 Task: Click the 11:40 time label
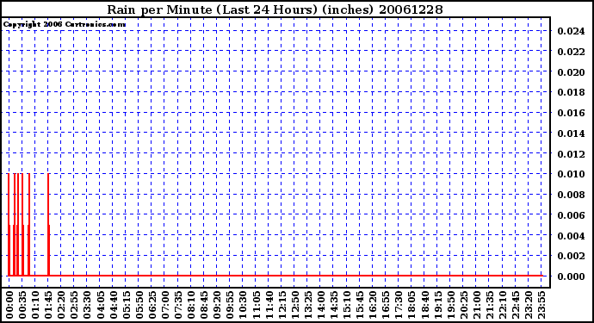point(269,305)
